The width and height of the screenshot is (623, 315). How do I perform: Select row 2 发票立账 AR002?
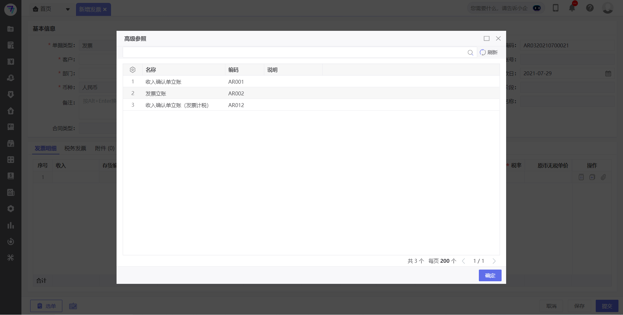coord(195,93)
